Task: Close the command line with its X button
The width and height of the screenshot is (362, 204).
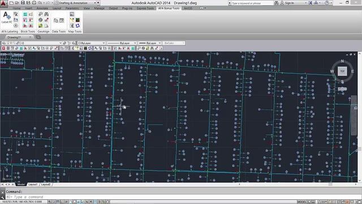Action: pos(2,192)
